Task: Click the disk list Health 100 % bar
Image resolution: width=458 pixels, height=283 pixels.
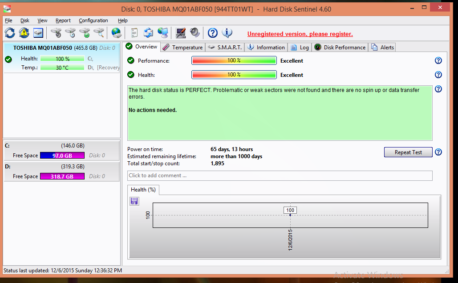Action: [x=62, y=59]
